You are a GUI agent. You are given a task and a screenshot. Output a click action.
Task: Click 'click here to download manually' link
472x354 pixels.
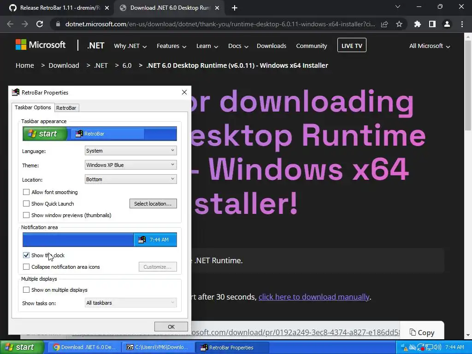pos(313,297)
